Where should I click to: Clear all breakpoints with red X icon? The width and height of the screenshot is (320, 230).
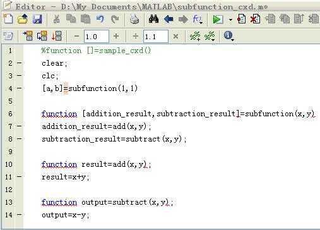click(x=255, y=19)
